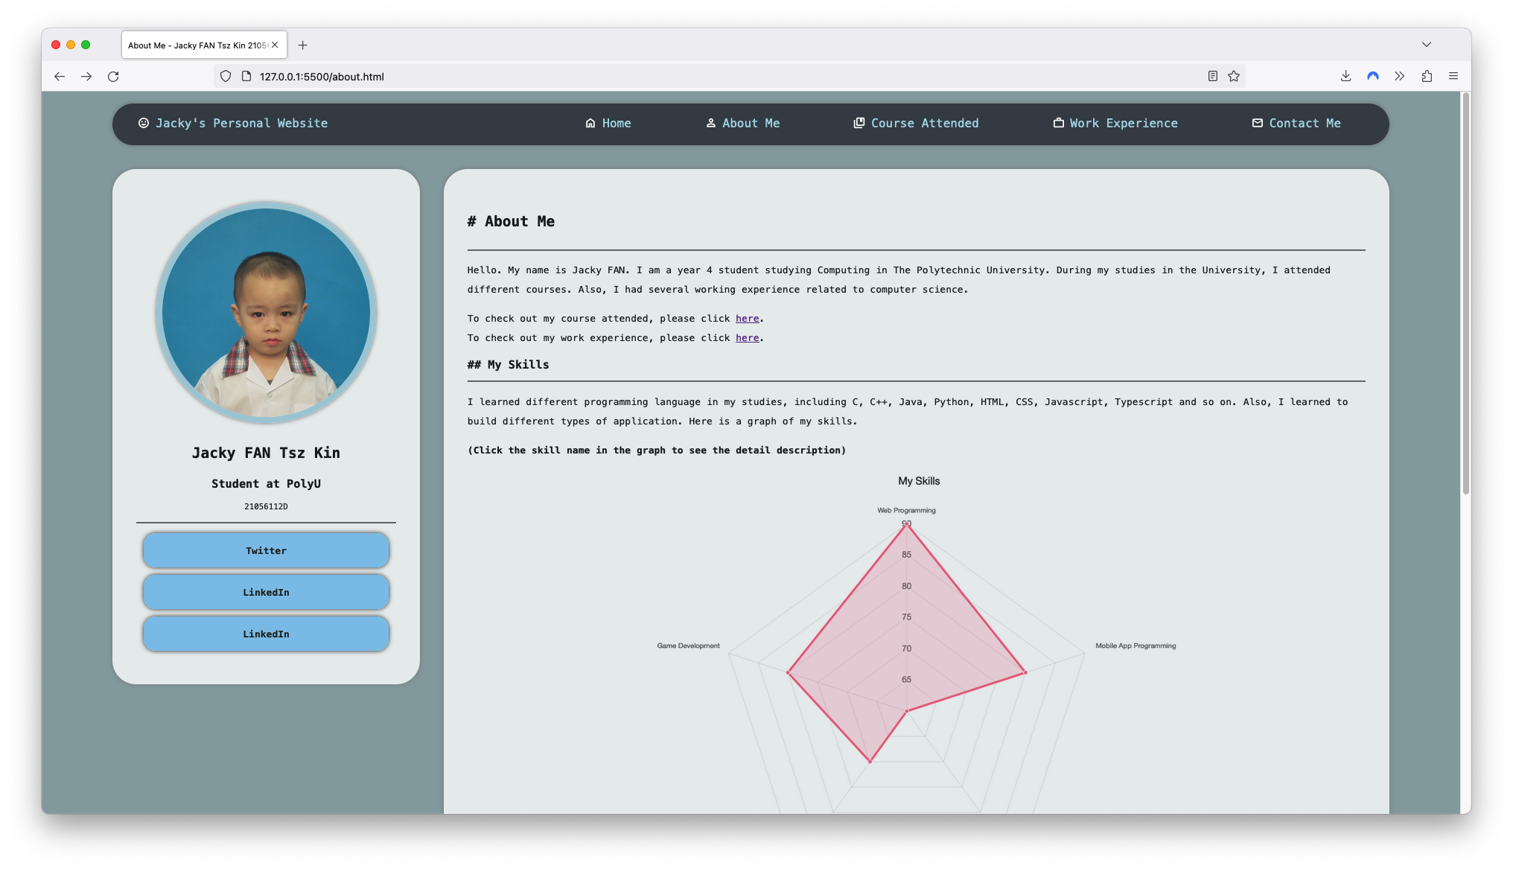Click the browser back arrow
The image size is (1513, 869).
[60, 77]
